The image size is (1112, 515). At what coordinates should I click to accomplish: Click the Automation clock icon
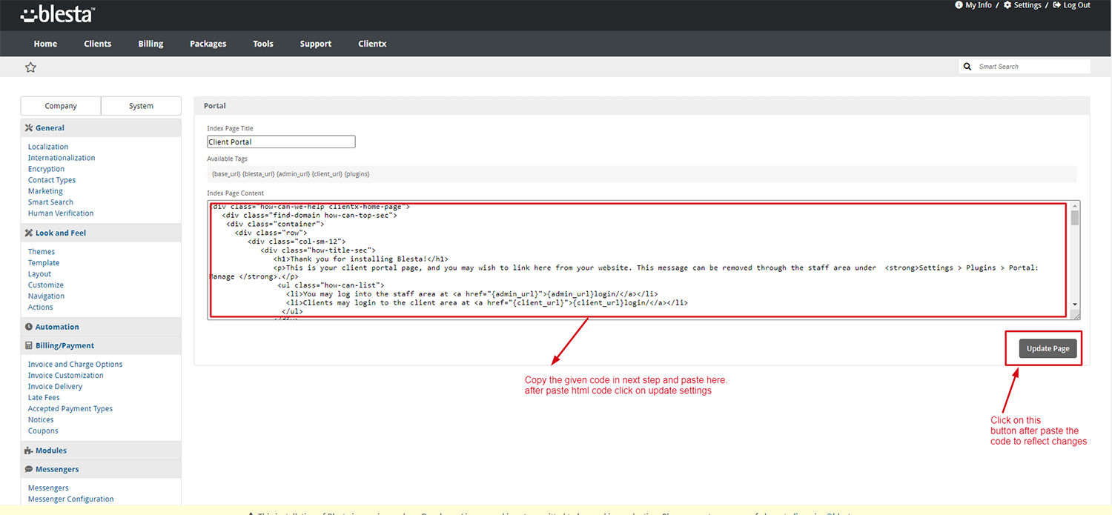pyautogui.click(x=29, y=327)
